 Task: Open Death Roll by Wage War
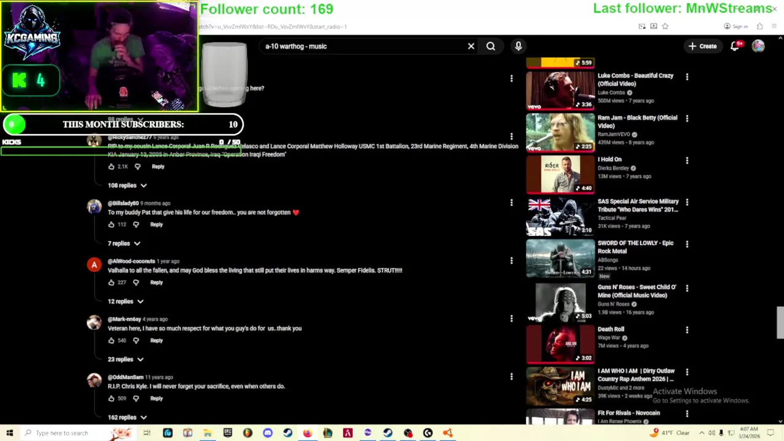pyautogui.click(x=611, y=329)
